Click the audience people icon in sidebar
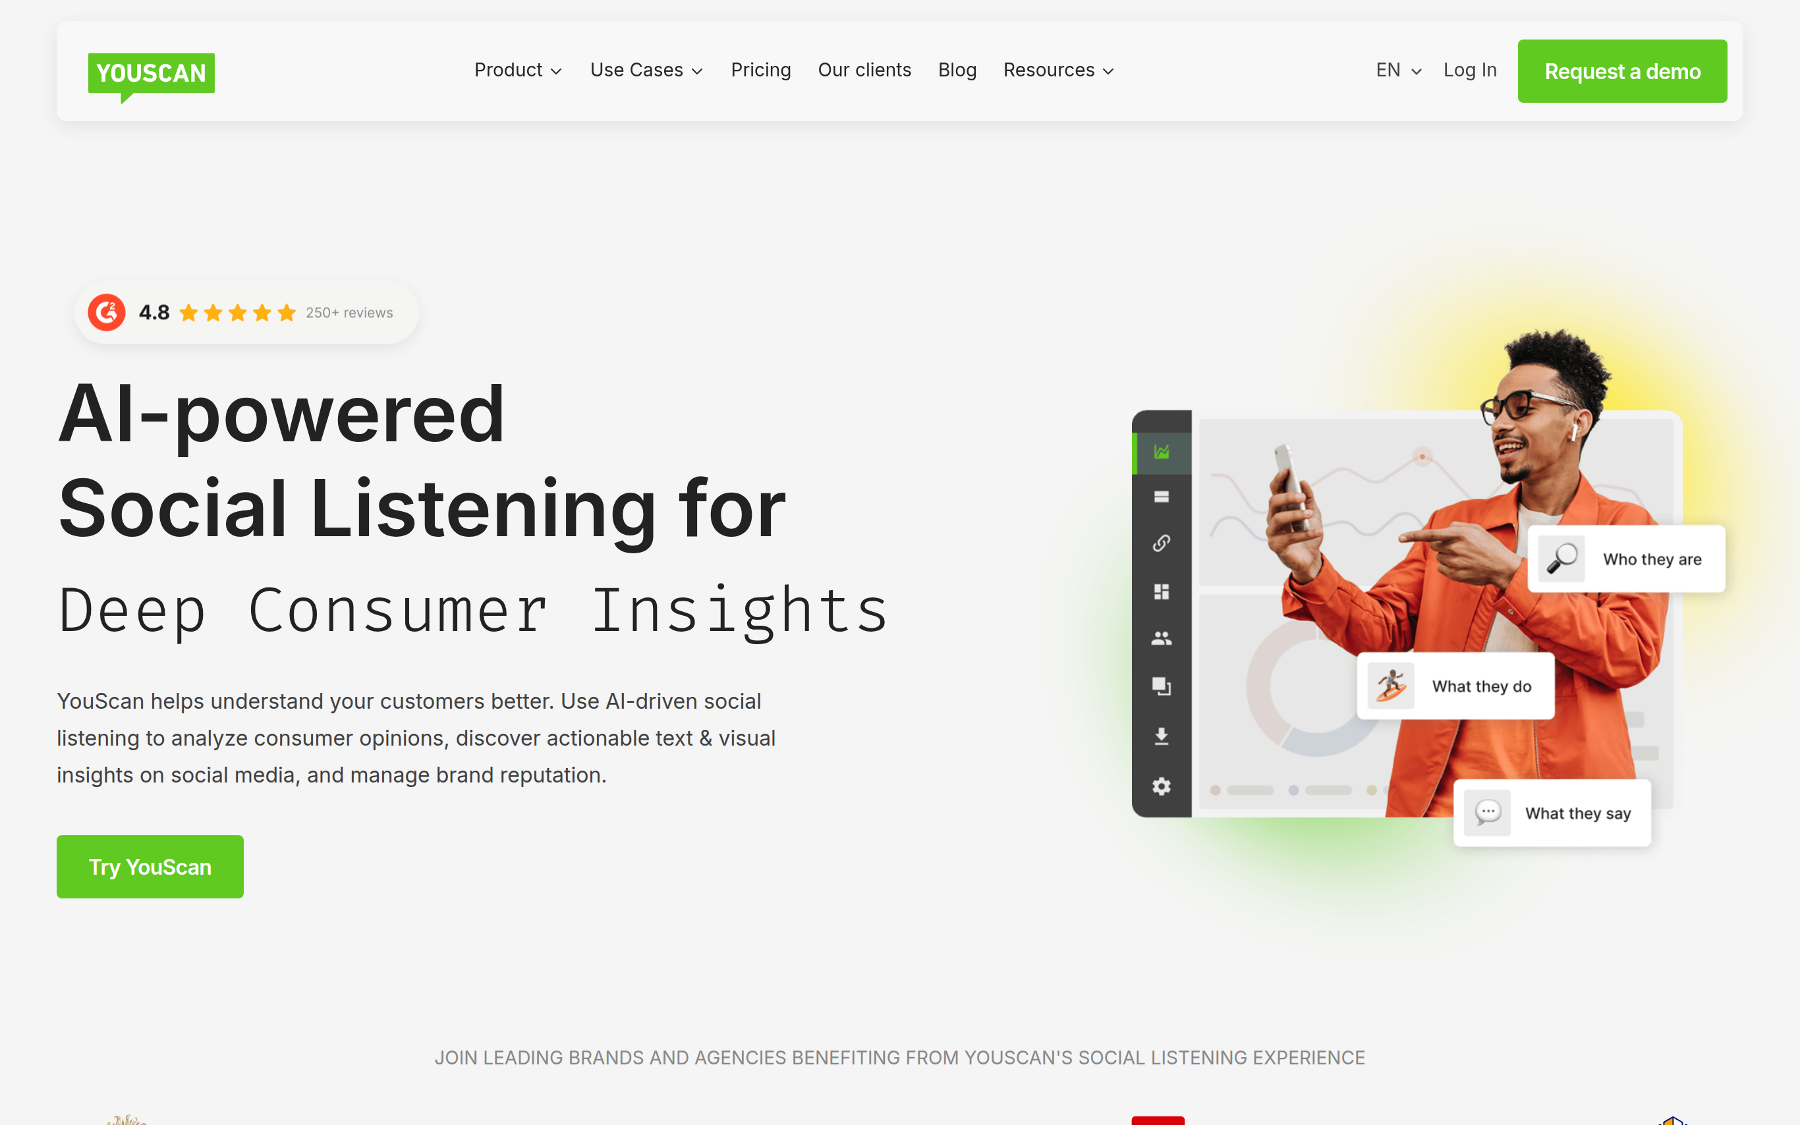The image size is (1800, 1125). point(1161,638)
